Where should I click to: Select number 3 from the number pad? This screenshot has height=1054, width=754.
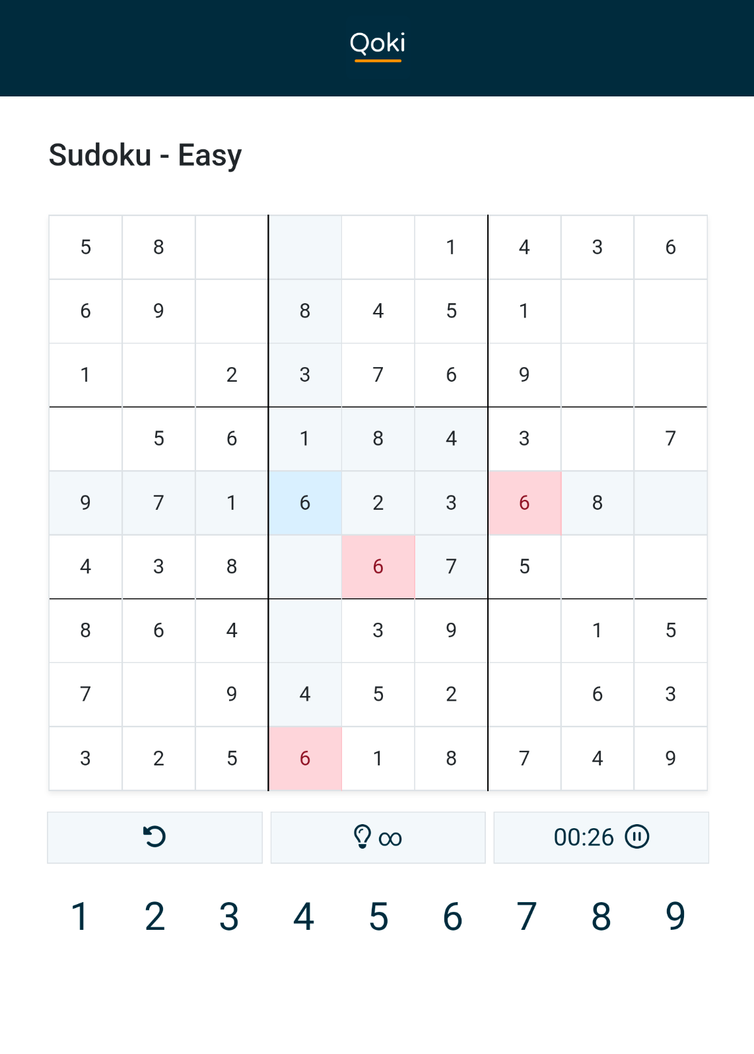(228, 917)
